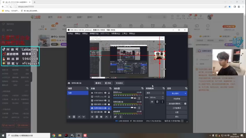The image size is (246, 138).
Task: Undock the Scene Transitions panel icon
Action: coord(164,88)
